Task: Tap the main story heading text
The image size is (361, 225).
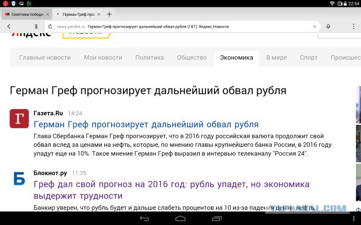Action: (x=148, y=91)
